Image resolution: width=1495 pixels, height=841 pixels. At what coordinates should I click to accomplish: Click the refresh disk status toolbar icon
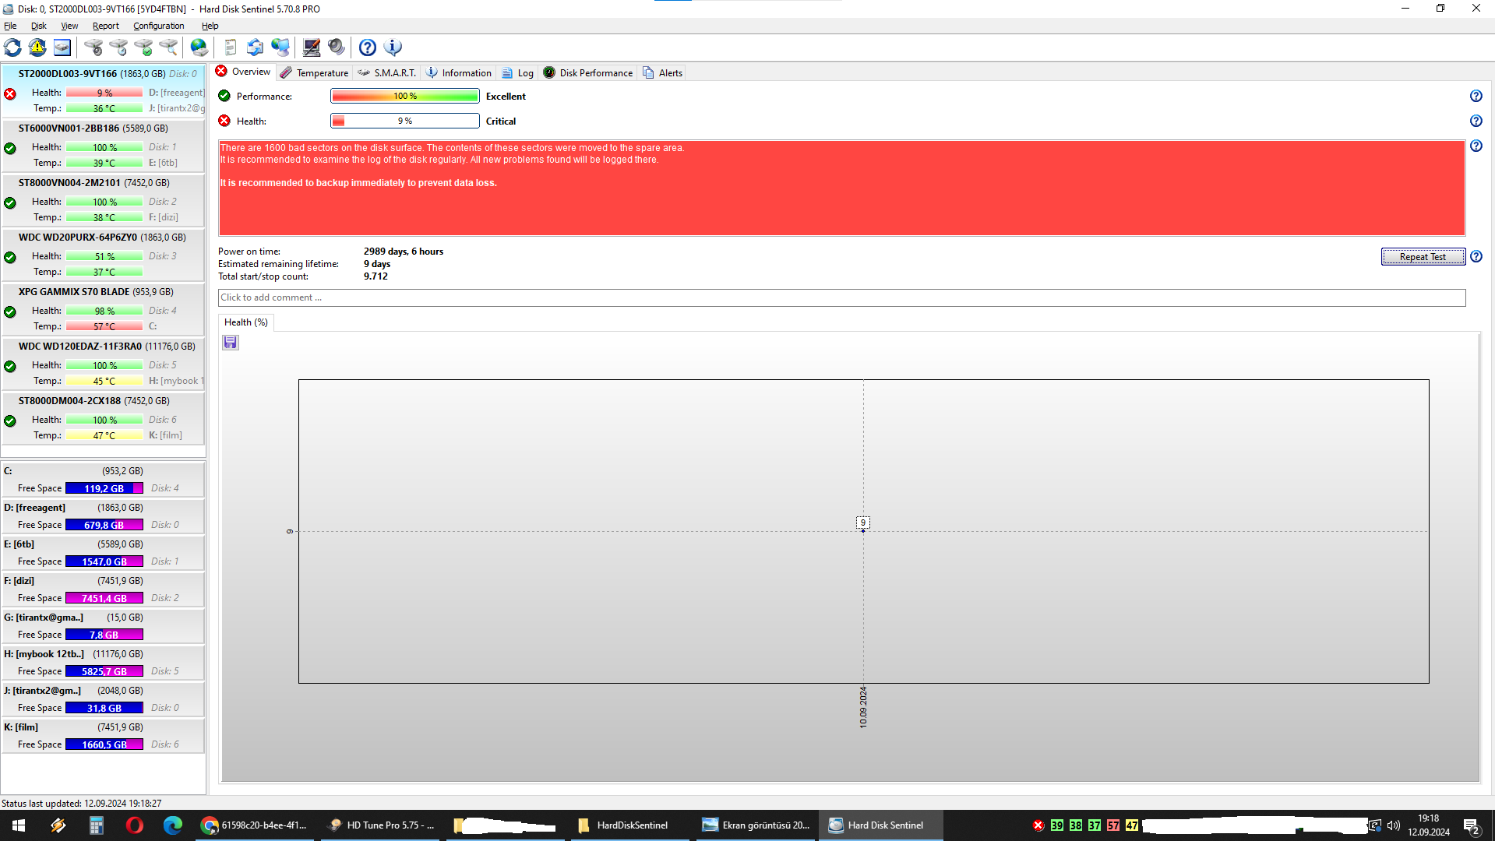click(x=12, y=48)
